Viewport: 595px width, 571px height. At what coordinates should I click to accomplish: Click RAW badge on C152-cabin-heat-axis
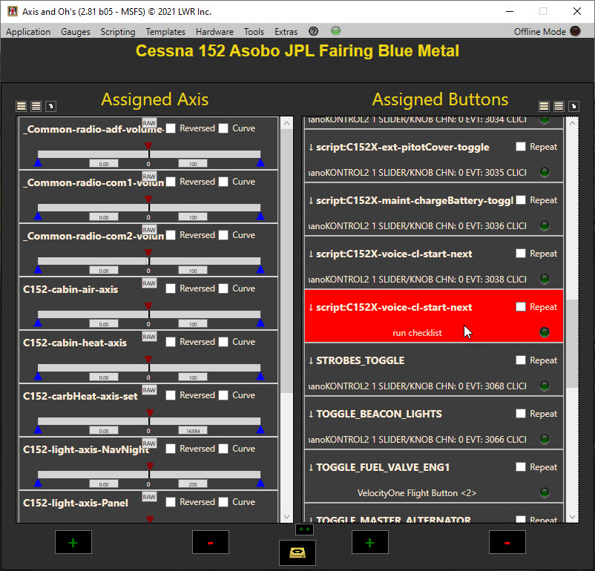[149, 337]
